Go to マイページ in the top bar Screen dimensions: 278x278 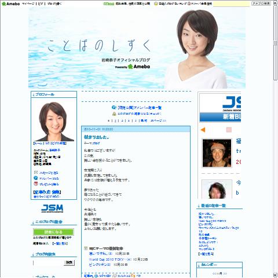pos(28,3)
